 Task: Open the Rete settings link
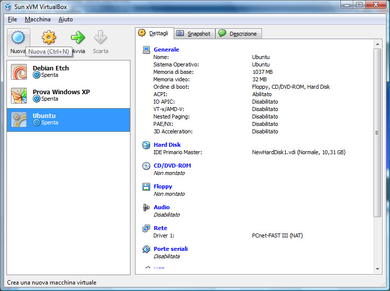[x=160, y=228]
